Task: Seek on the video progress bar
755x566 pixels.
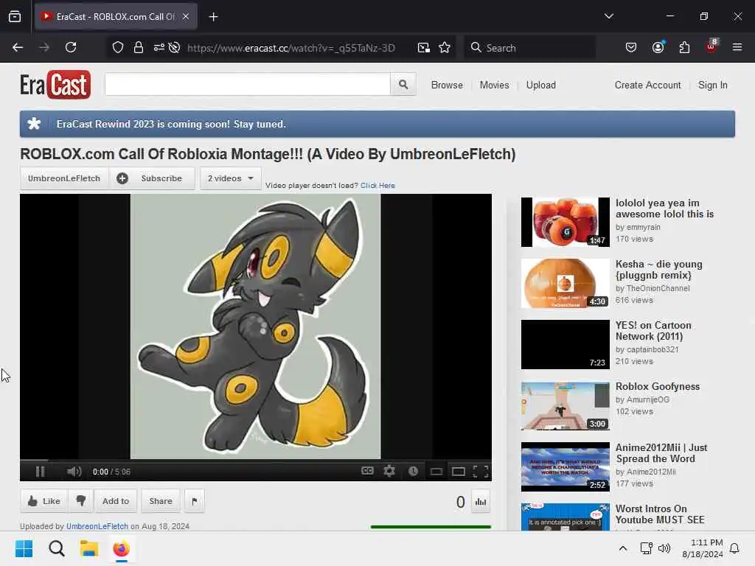Action: coord(256,460)
